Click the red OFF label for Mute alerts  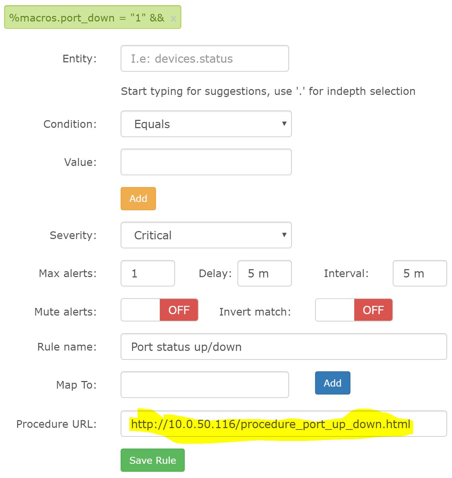click(x=179, y=310)
